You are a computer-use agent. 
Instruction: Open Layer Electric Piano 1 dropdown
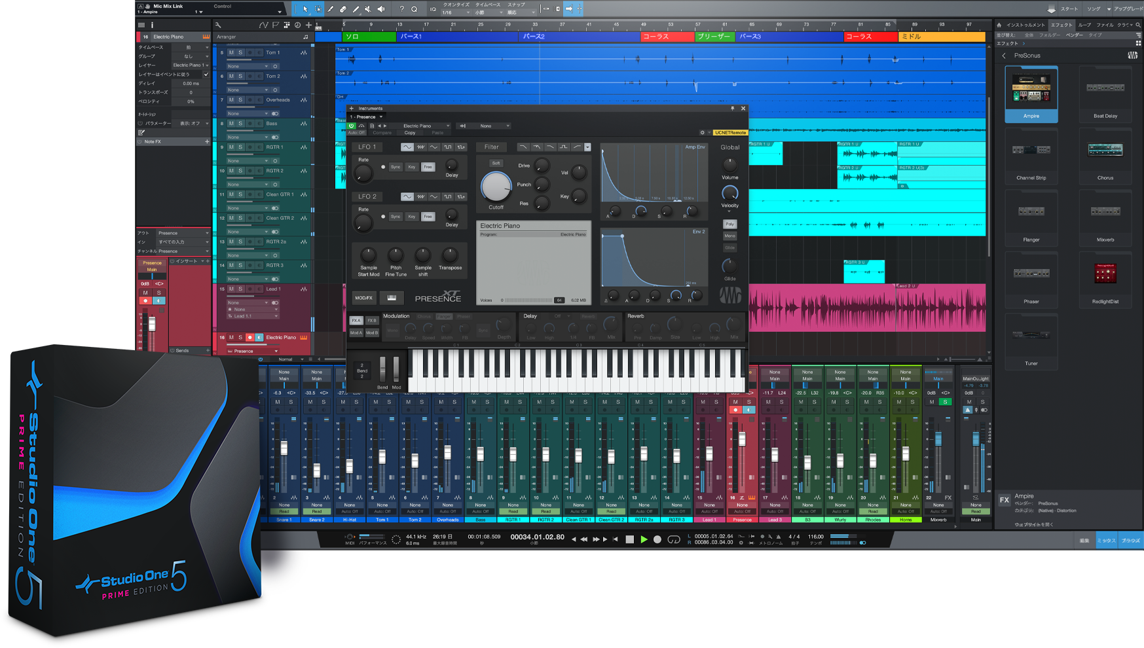click(190, 65)
